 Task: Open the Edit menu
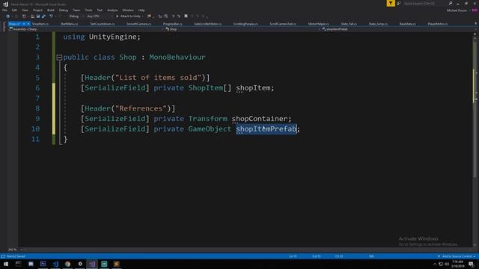click(14, 10)
